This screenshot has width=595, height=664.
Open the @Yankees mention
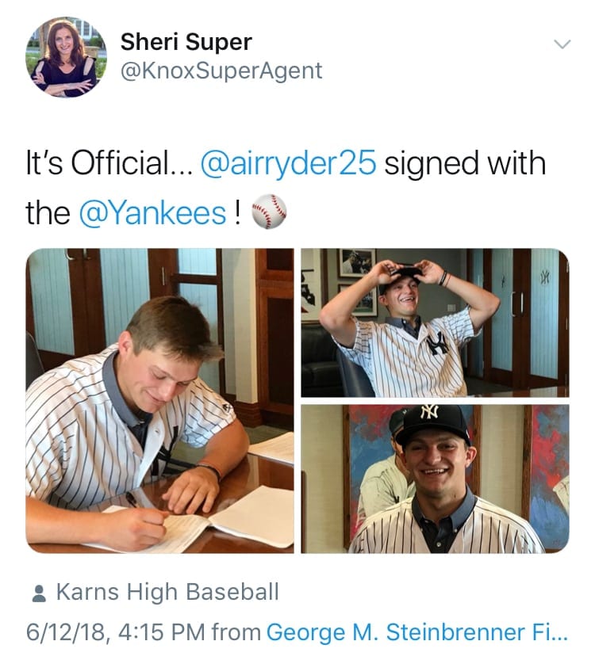click(x=152, y=212)
